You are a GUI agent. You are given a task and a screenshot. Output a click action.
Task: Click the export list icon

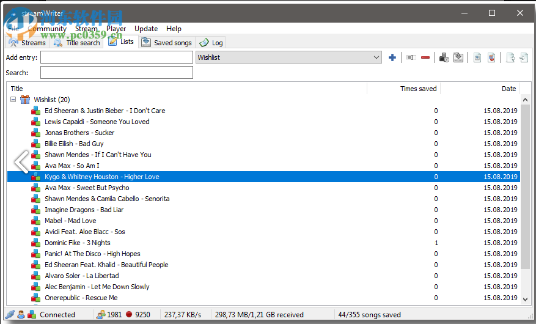510,57
